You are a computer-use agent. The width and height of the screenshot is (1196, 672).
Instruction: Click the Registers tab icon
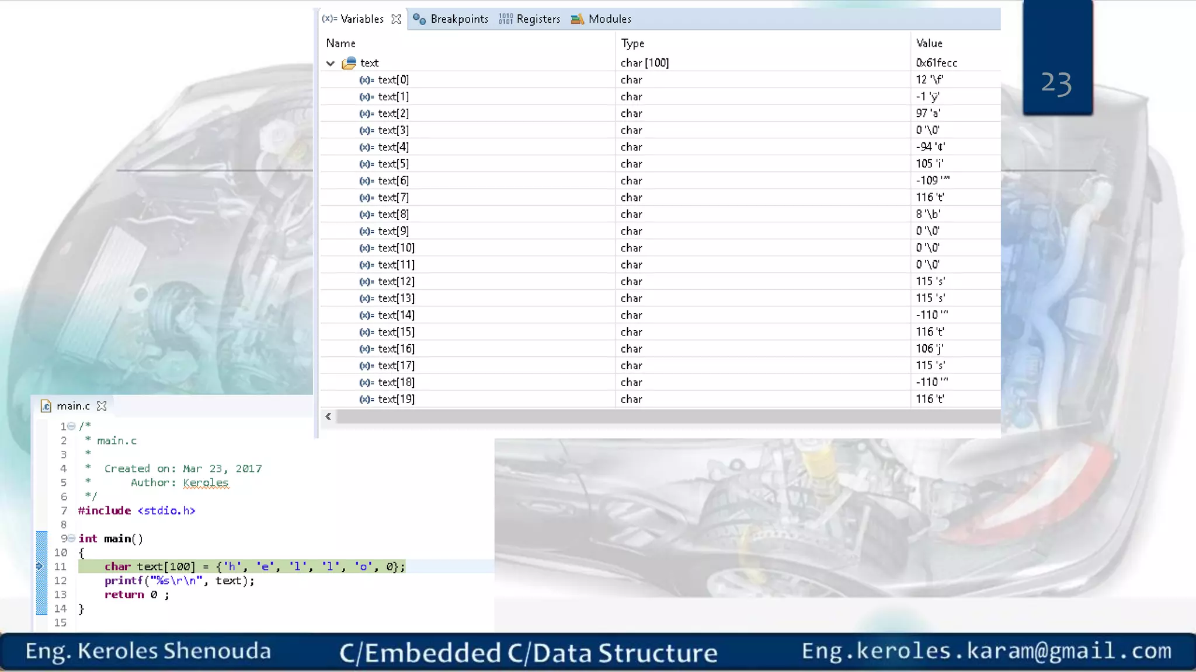(x=506, y=19)
